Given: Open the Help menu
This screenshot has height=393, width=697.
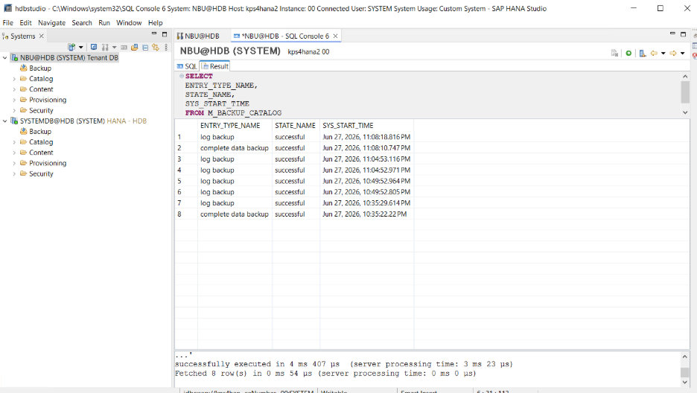Looking at the screenshot, I should pos(155,22).
